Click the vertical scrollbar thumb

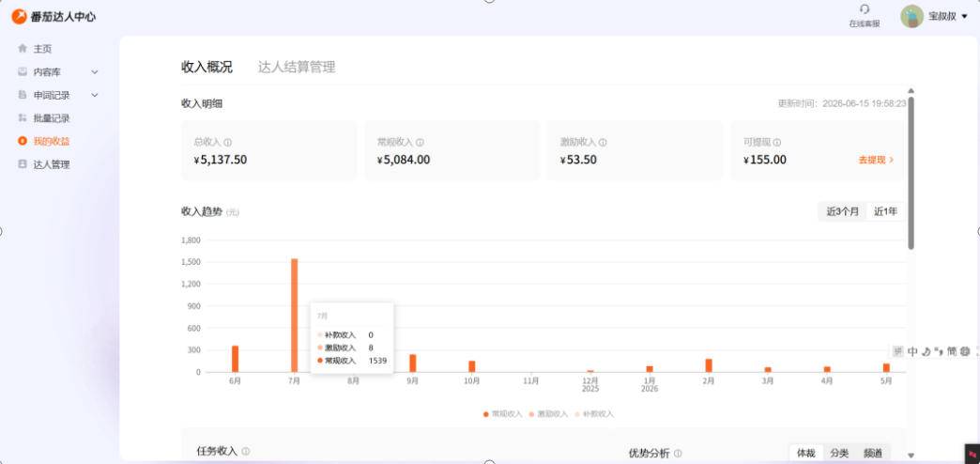[x=911, y=173]
